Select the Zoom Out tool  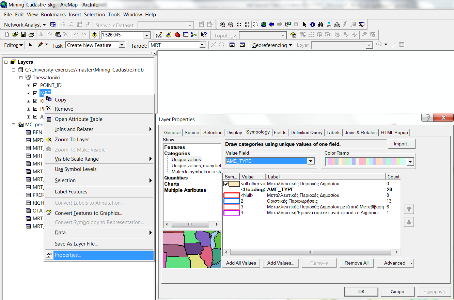231,25
